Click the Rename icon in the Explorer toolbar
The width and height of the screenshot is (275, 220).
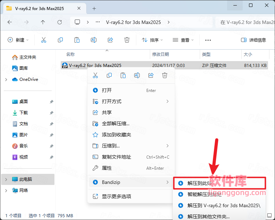point(94,40)
